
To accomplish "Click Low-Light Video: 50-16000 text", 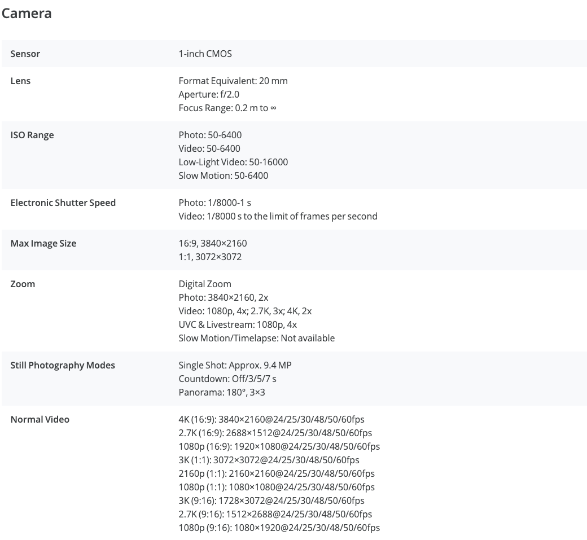I will point(233,162).
